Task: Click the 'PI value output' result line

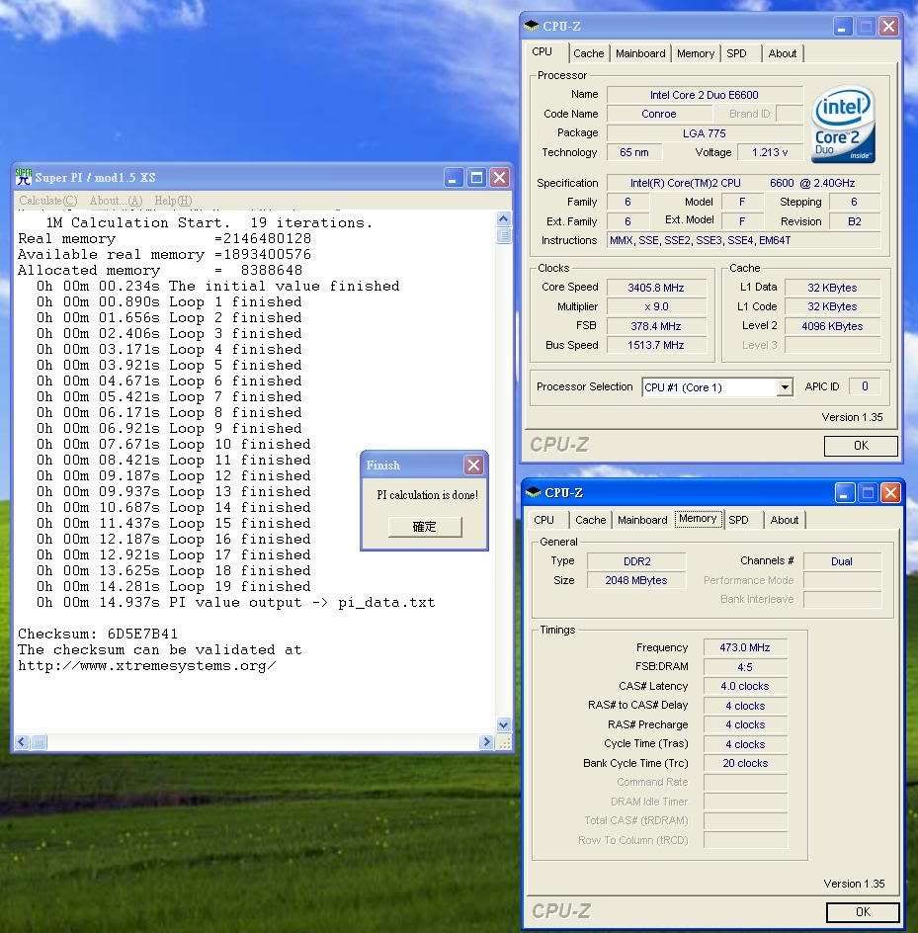Action: 235,603
